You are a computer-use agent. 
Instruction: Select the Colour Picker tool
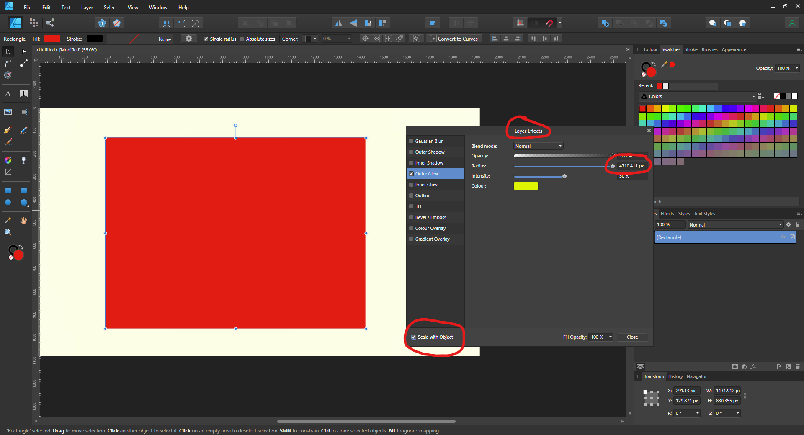click(x=7, y=219)
